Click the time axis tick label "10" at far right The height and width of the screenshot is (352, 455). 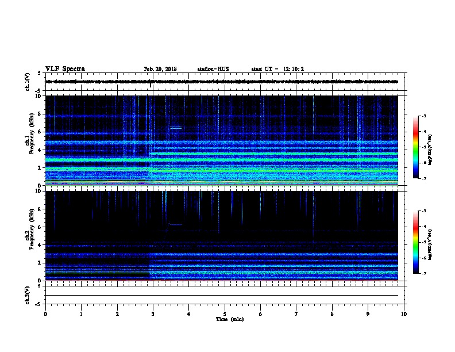click(x=404, y=313)
